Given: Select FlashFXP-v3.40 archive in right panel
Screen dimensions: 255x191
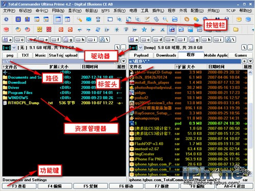Looking at the screenshot, I should [x=149, y=144].
